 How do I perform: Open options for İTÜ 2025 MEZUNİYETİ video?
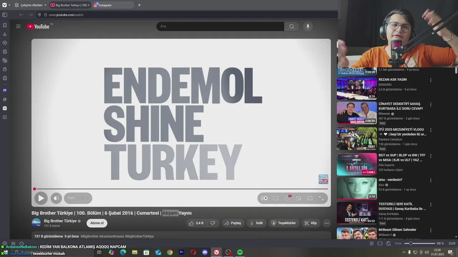coord(431,130)
